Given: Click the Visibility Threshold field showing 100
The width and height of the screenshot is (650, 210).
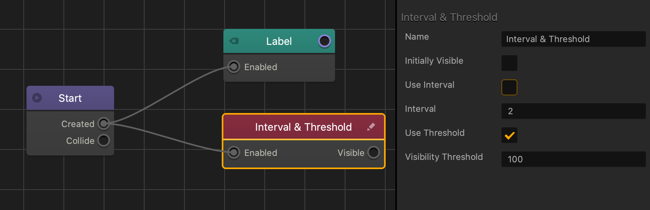Looking at the screenshot, I should (573, 159).
